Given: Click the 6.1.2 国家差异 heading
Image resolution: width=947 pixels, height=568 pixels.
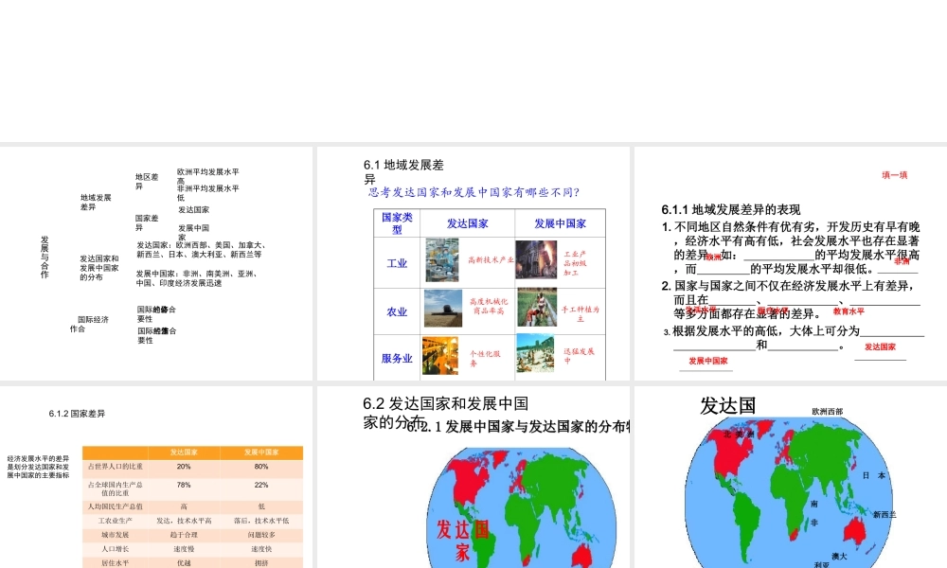Looking at the screenshot, I should pyautogui.click(x=77, y=414).
